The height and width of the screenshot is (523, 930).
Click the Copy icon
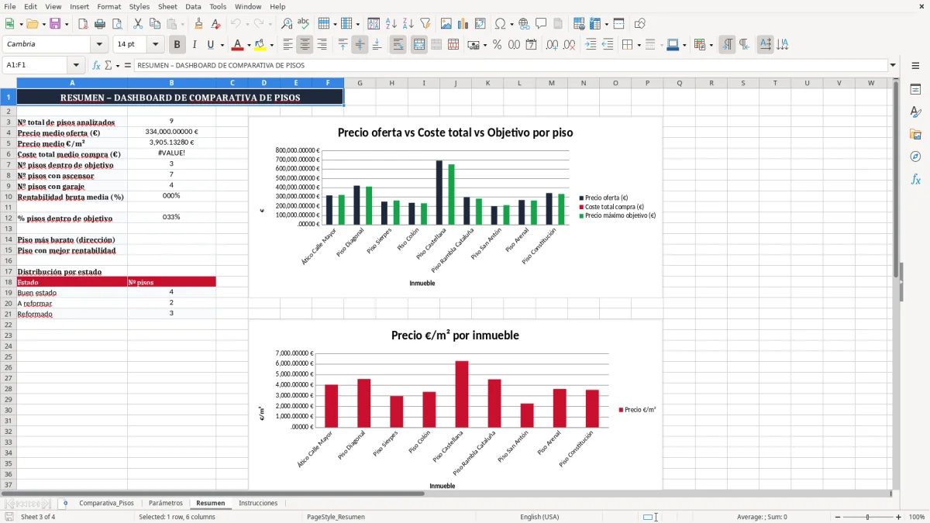coord(154,24)
